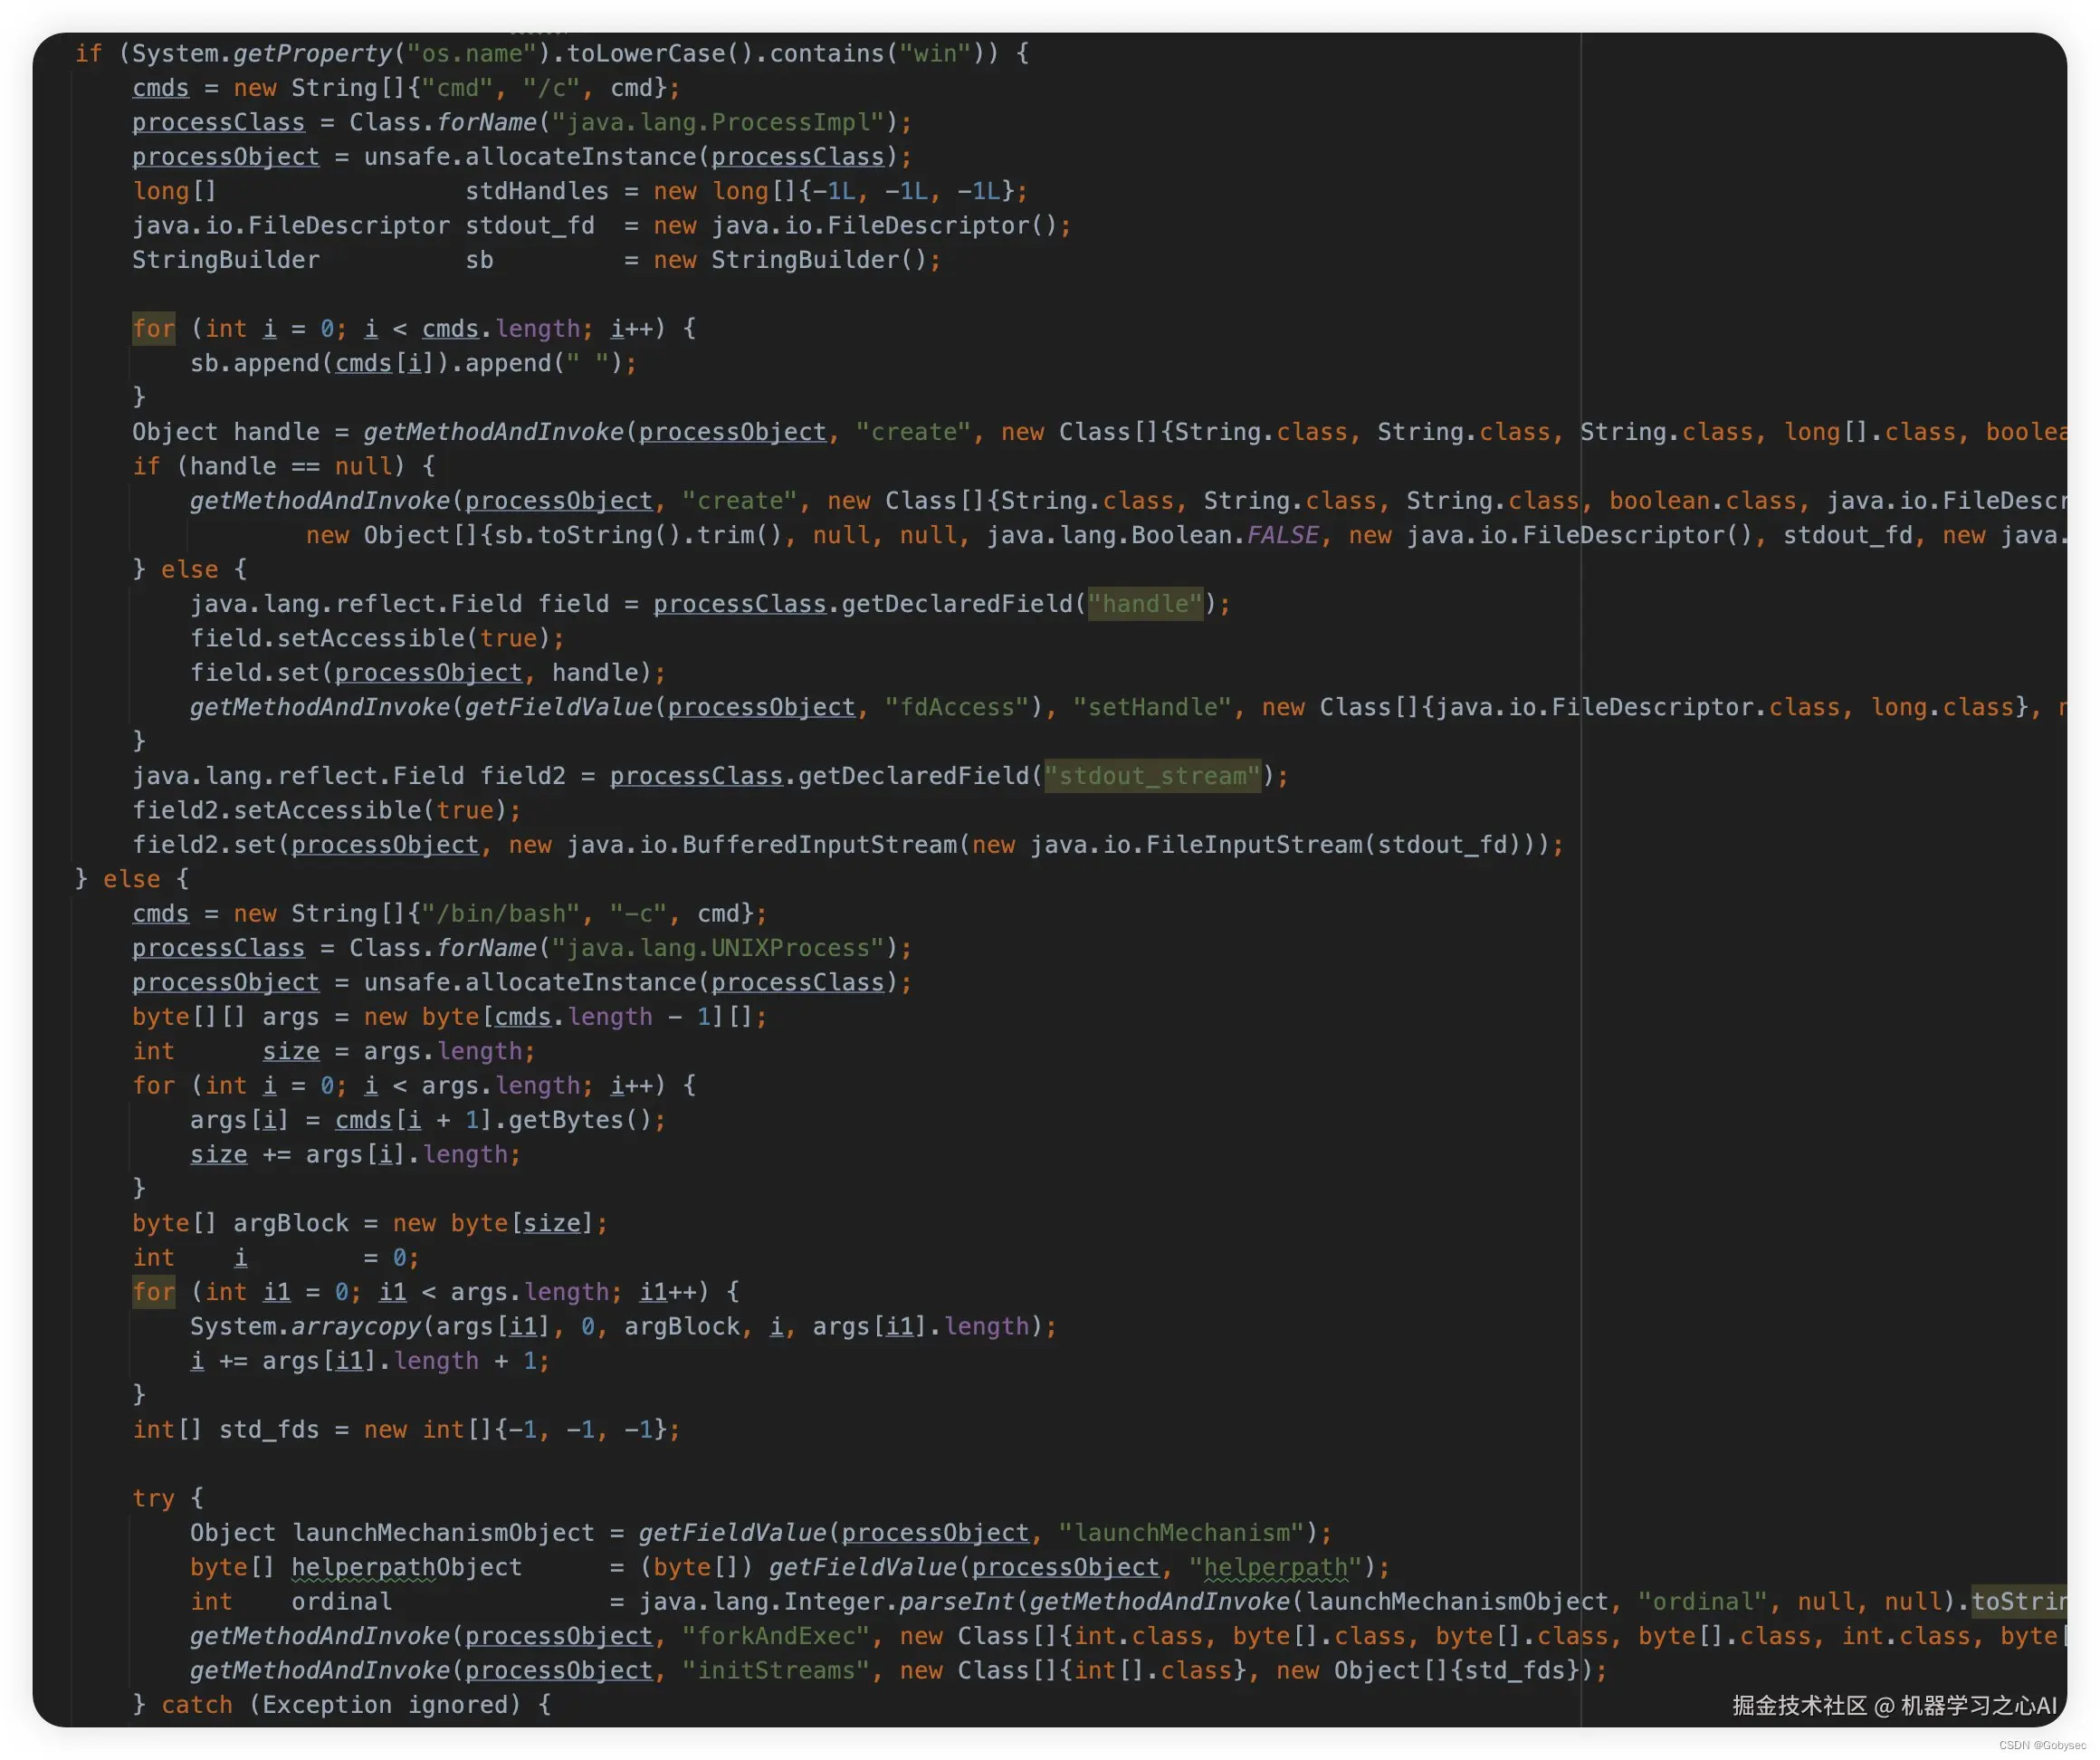Click the catch keyword at the bottom
Viewport: 2100px width, 1760px height.
coord(196,1705)
